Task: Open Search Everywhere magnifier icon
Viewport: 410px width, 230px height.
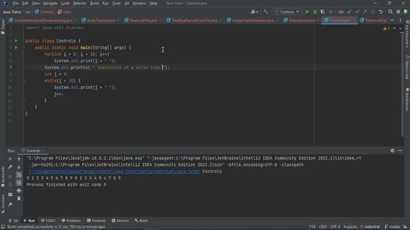Action: point(390,11)
